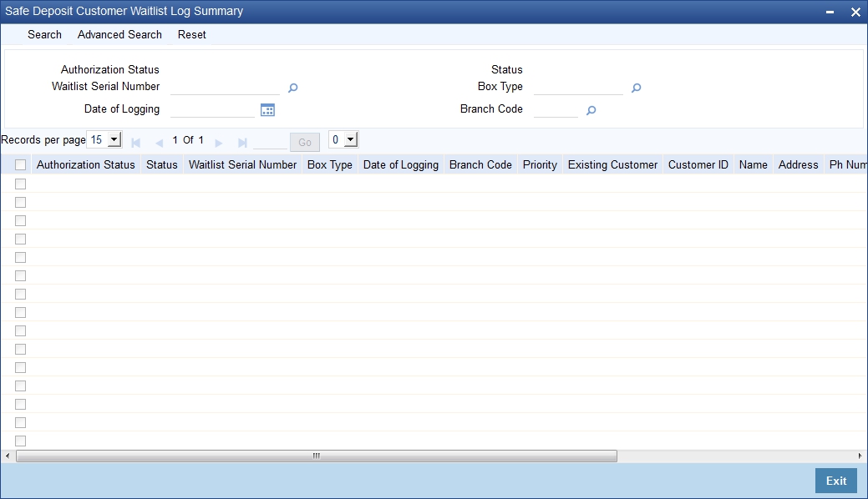Check the first row checkbox

(21, 184)
